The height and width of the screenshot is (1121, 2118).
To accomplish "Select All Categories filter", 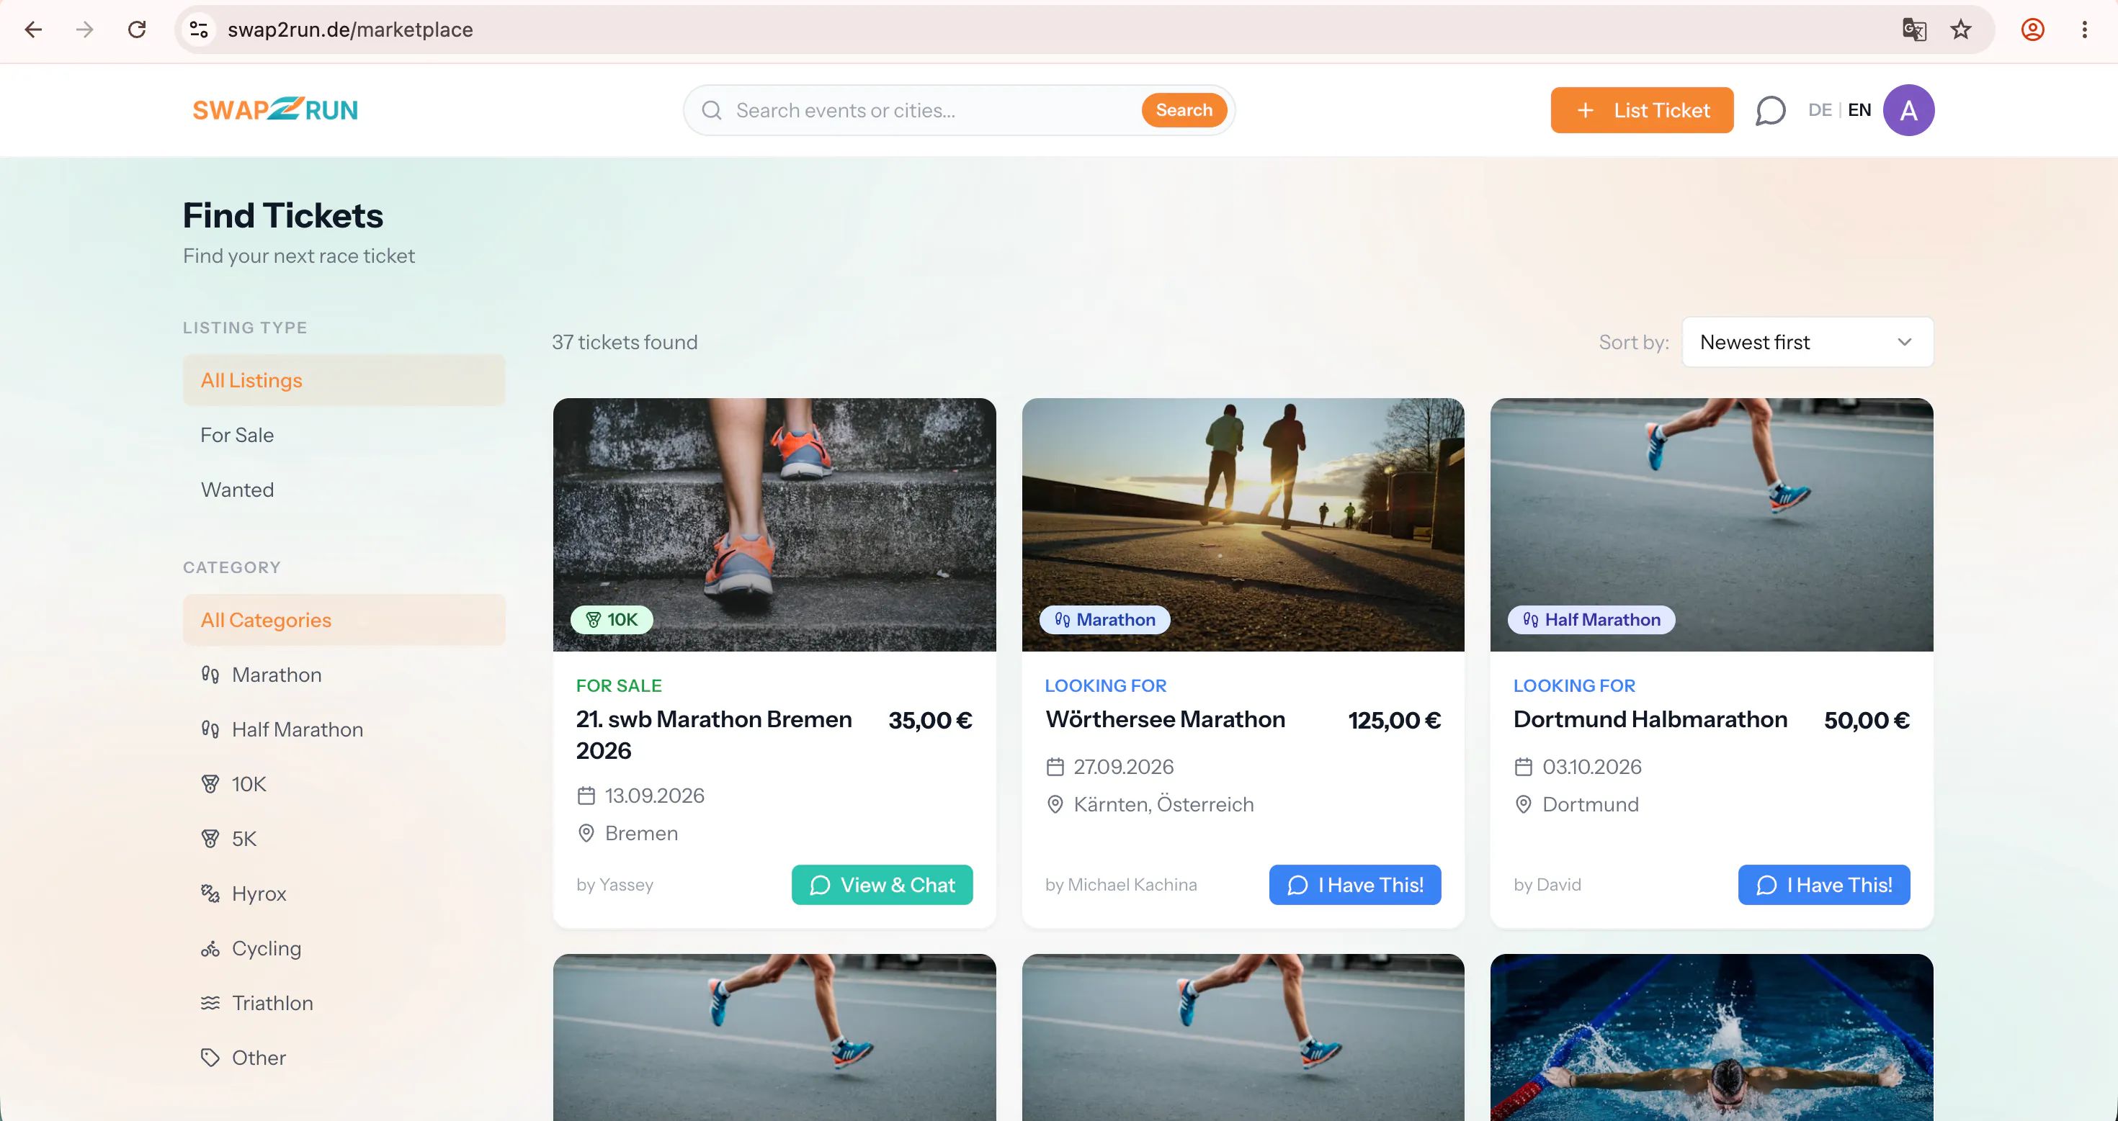I will (344, 620).
